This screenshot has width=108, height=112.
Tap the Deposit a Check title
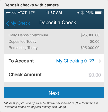58,23
